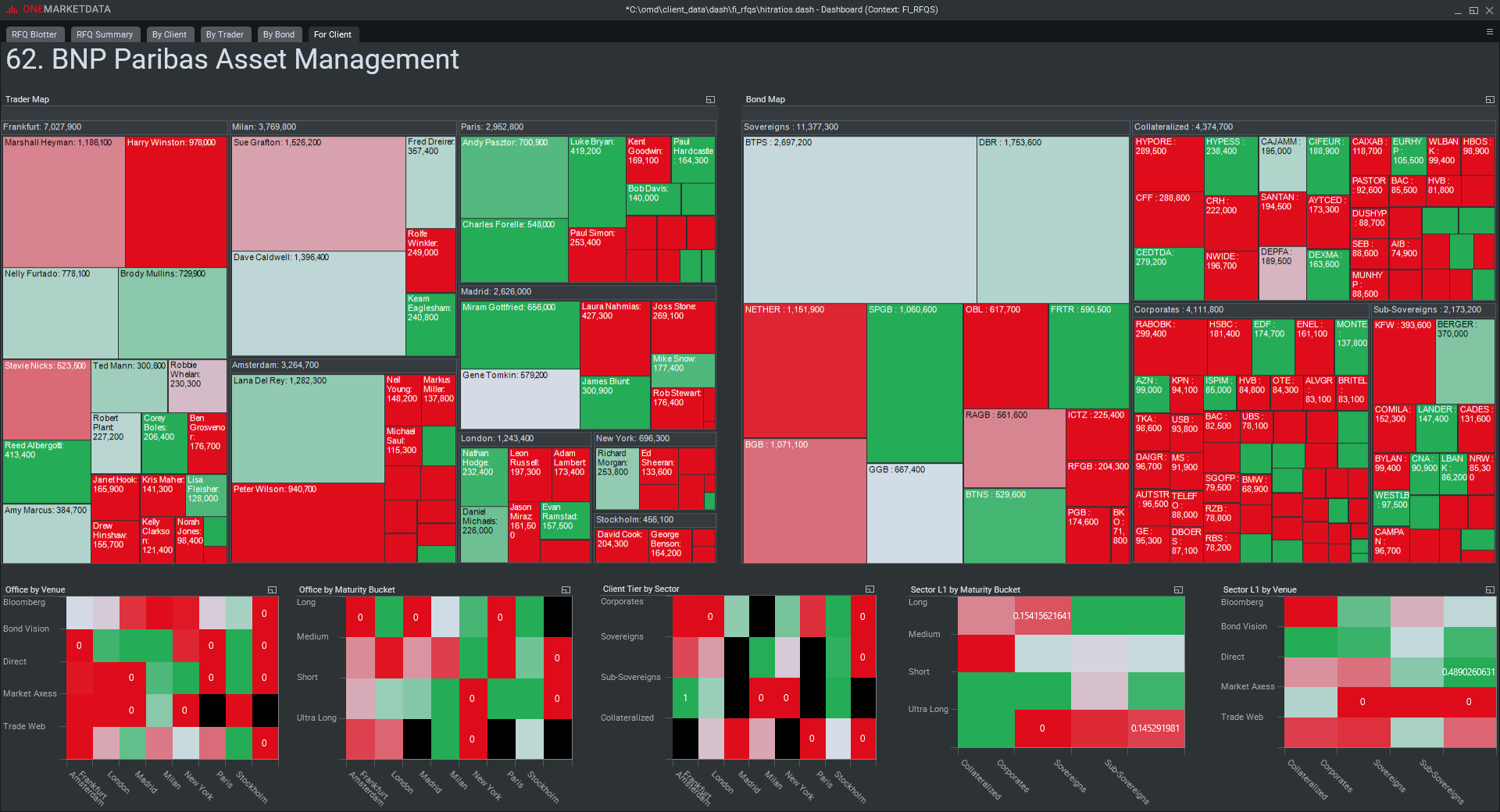Maximize the Bond Map panel
Screen dimensions: 1500x812
coord(1490,100)
